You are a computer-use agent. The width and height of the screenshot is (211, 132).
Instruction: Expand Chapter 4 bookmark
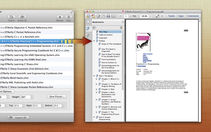[97, 92]
